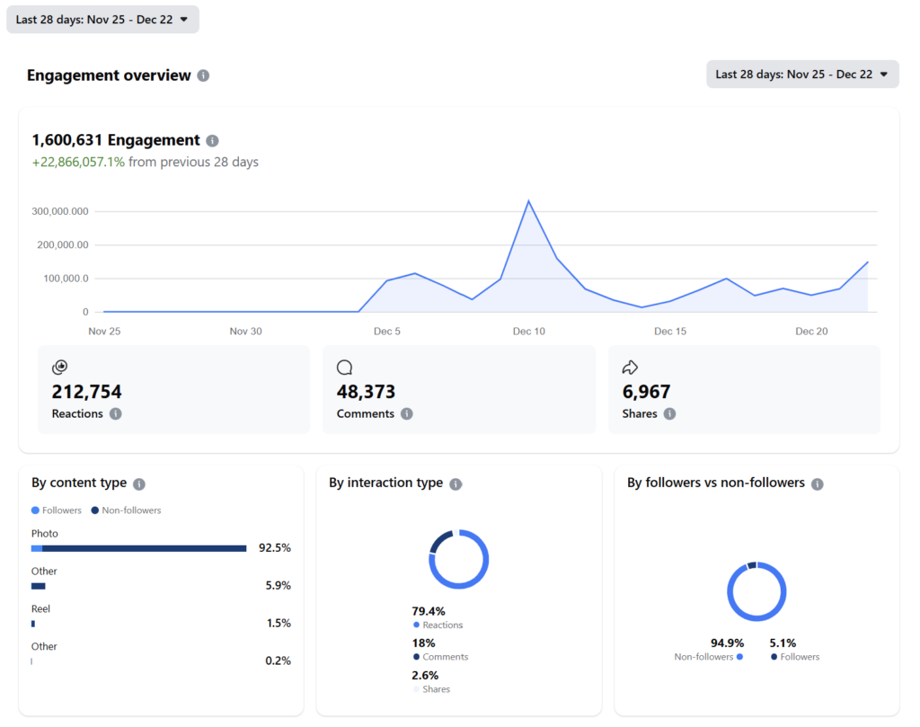Toggle Followers legend in content type
920x727 pixels.
coord(57,510)
